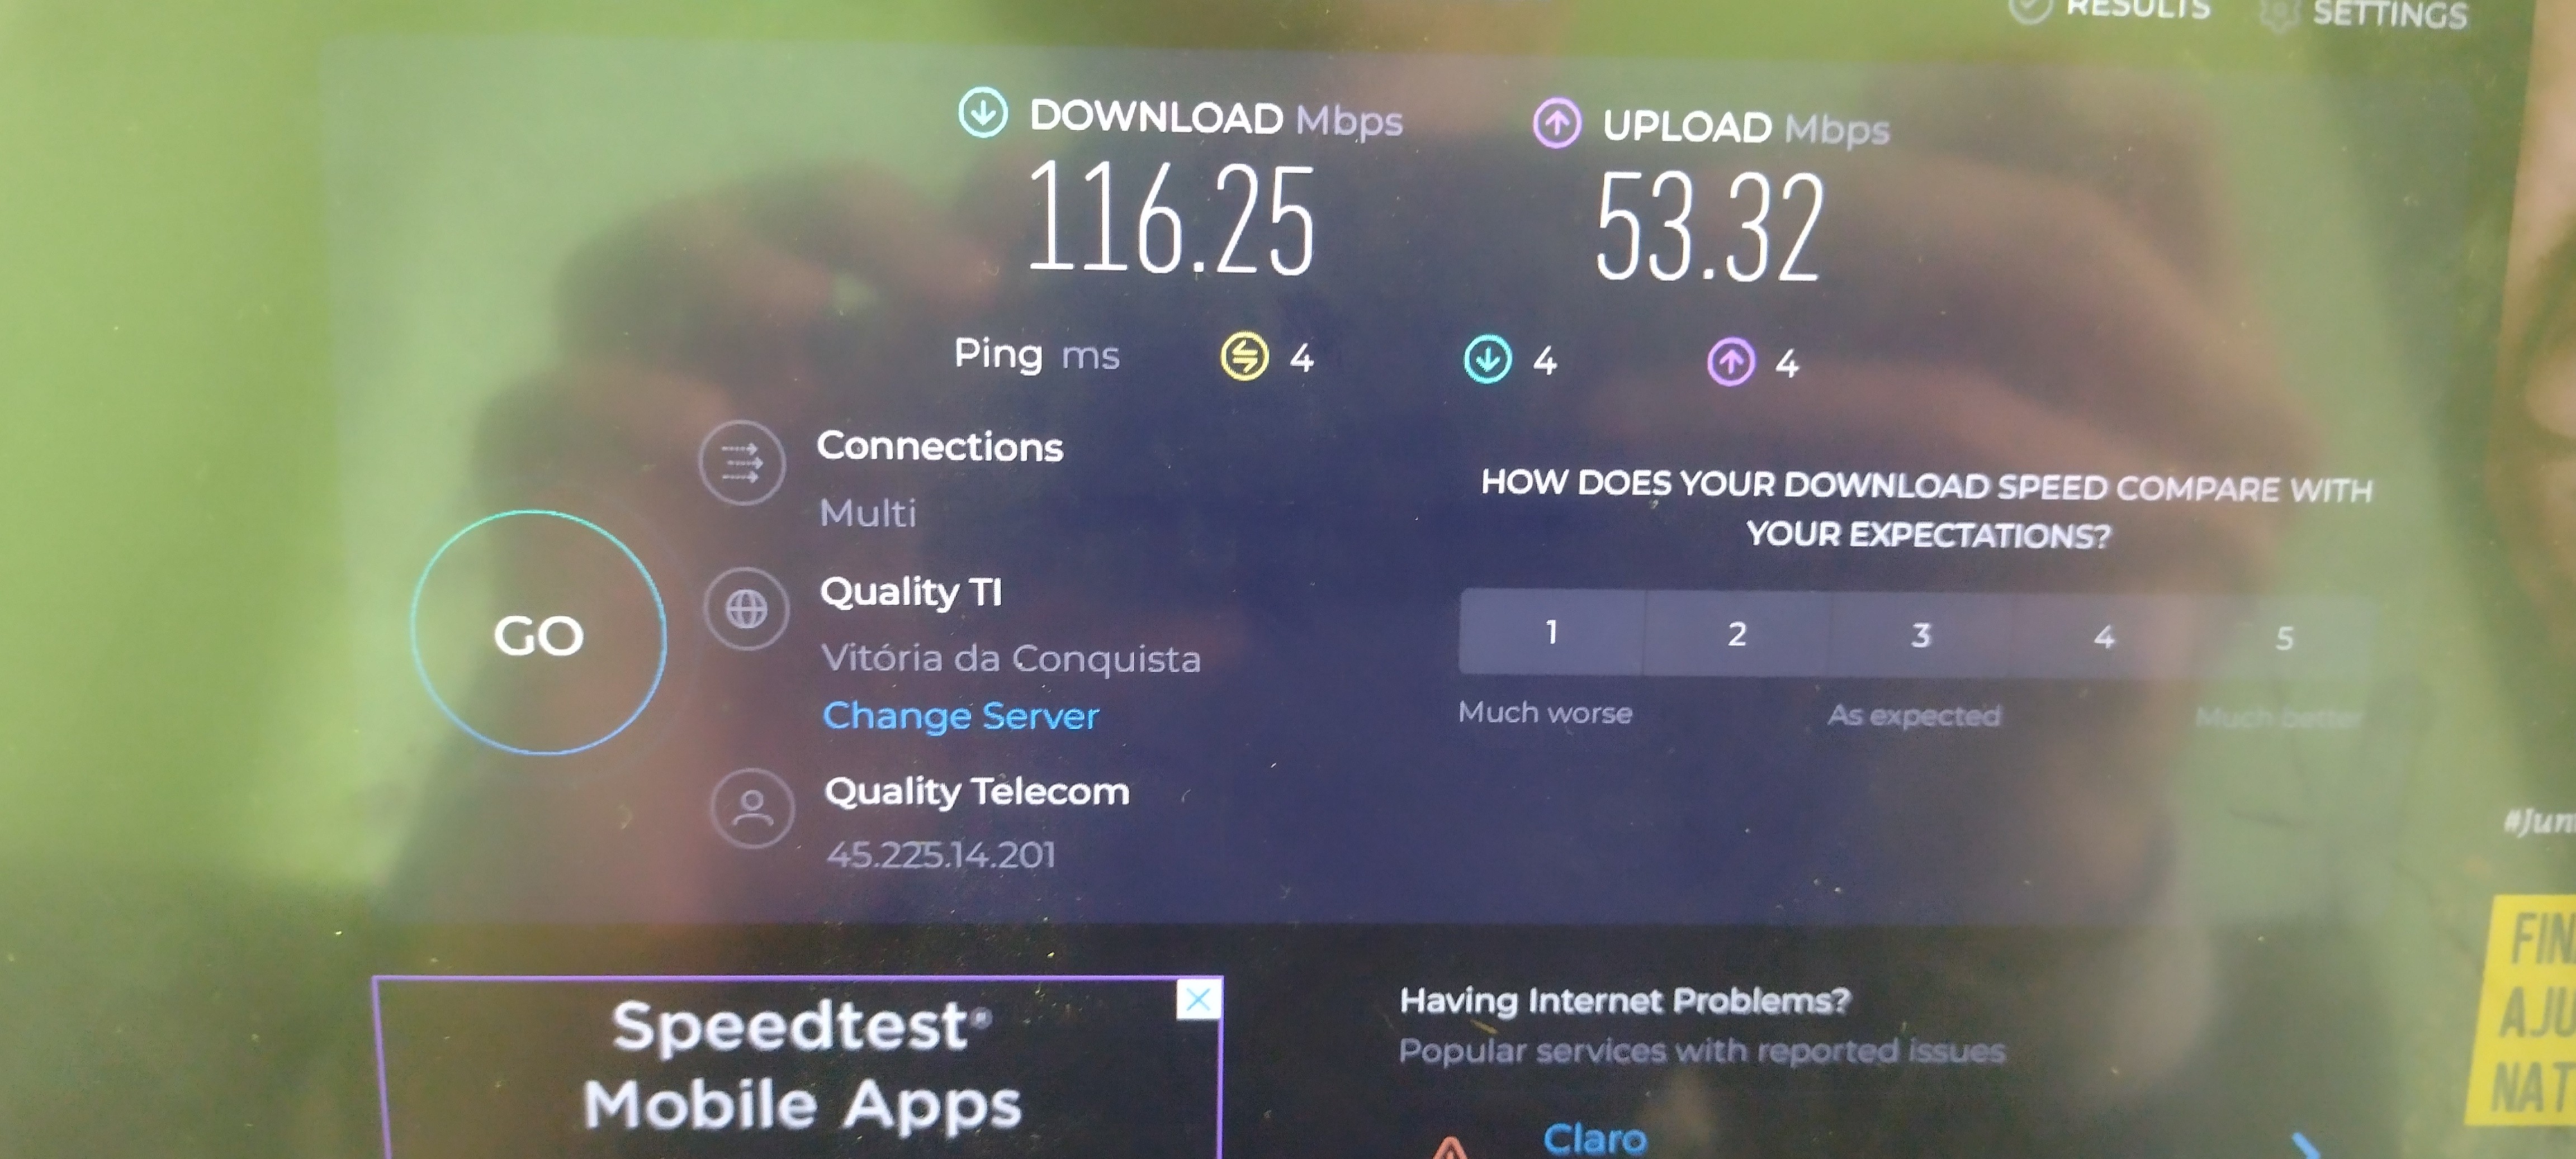Select rating 4 on expectations scale
The width and height of the screenshot is (2576, 1159).
tap(2103, 636)
